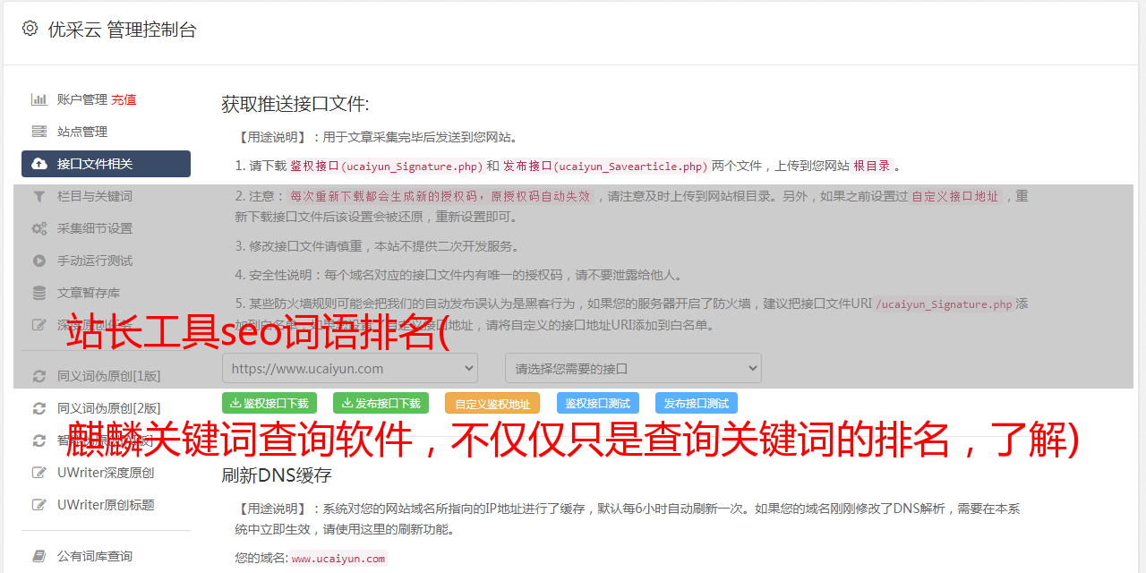Click the 发布接口(ucaiyun_Savearticle.php) code text
1146x573 pixels.
605,166
